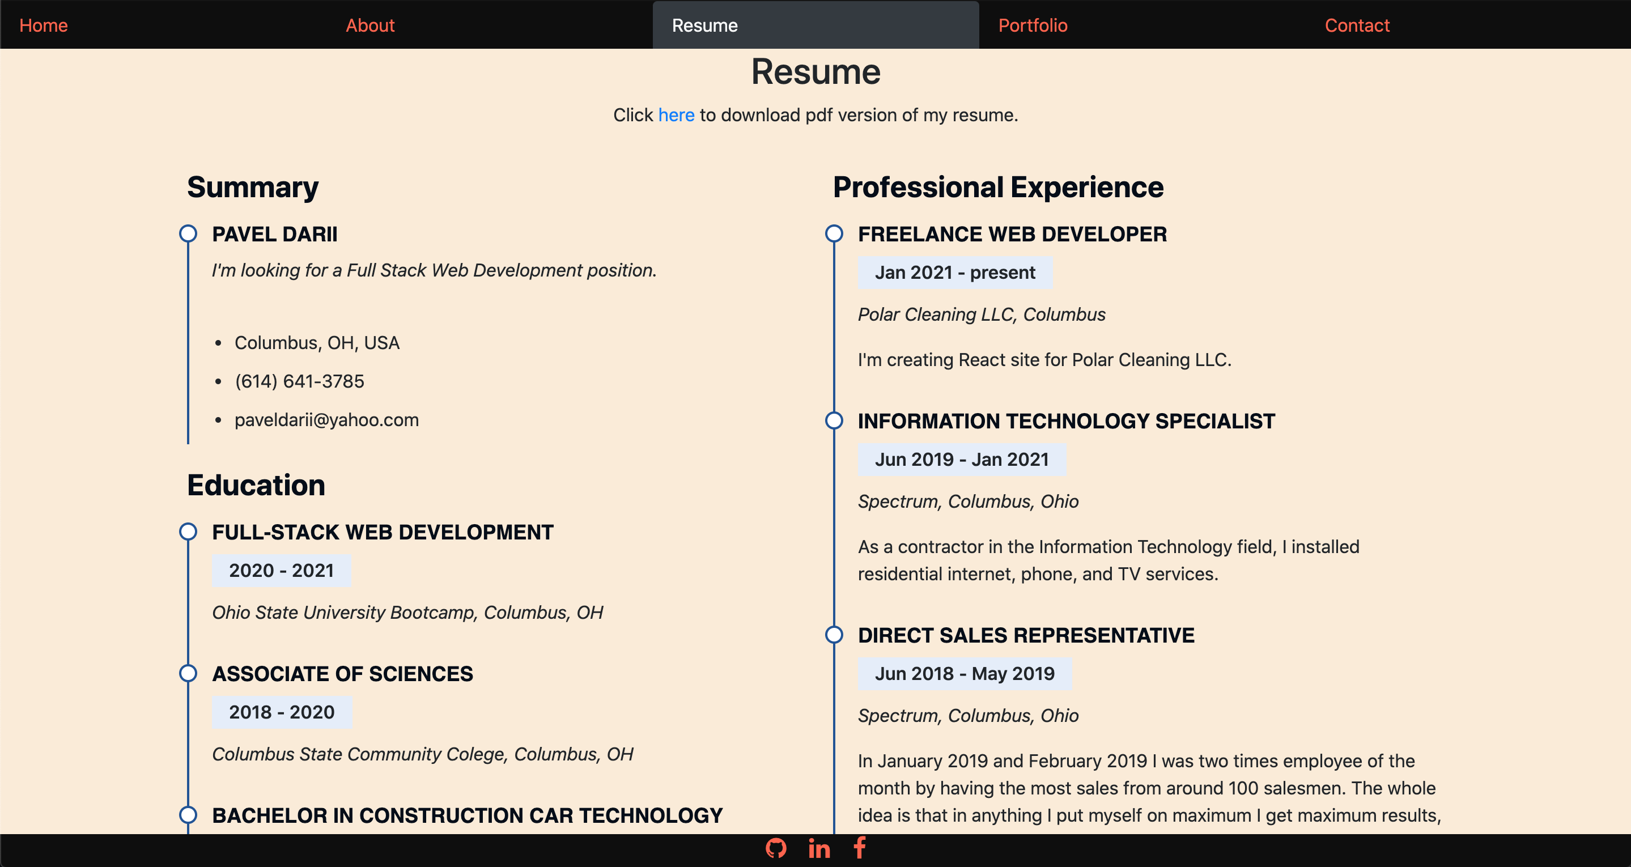Select the Resume tab in navbar
This screenshot has width=1631, height=867.
coord(704,25)
